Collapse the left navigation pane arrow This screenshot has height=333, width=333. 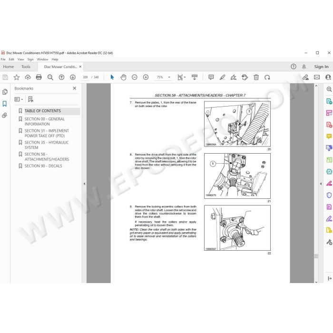point(84,184)
